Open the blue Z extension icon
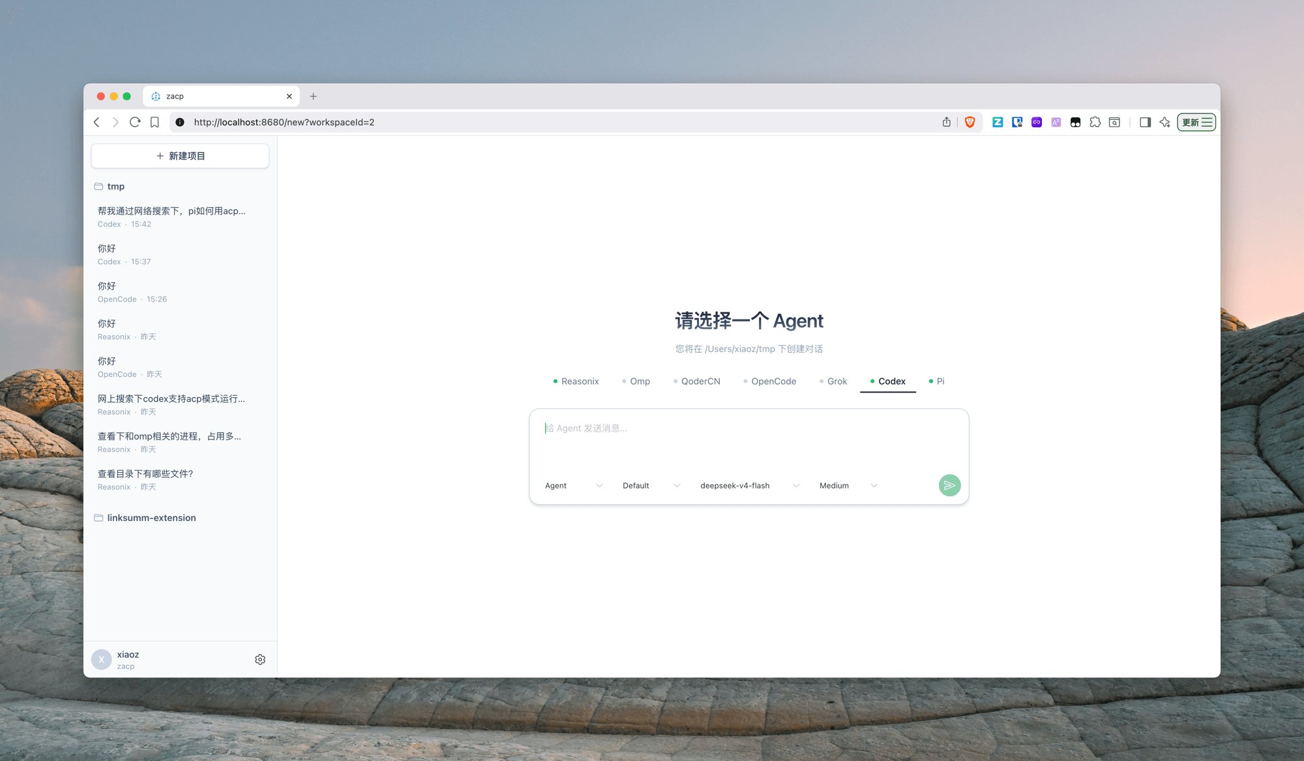Image resolution: width=1304 pixels, height=761 pixels. click(998, 122)
